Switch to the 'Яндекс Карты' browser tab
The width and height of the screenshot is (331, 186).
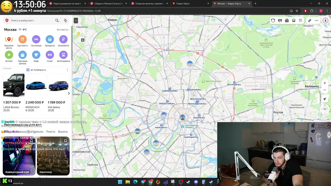pyautogui.click(x=191, y=4)
